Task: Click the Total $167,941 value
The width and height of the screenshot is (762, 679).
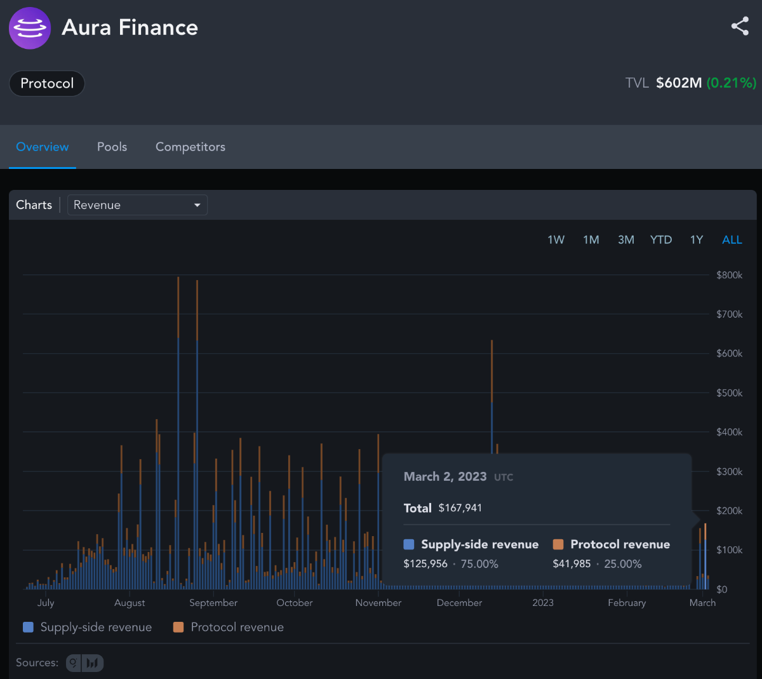Action: pyautogui.click(x=460, y=508)
